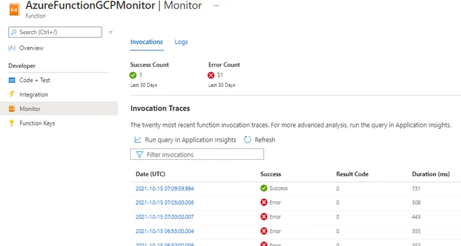This screenshot has width=461, height=246.
Task: Click the Filter invocations field
Action: (x=197, y=155)
